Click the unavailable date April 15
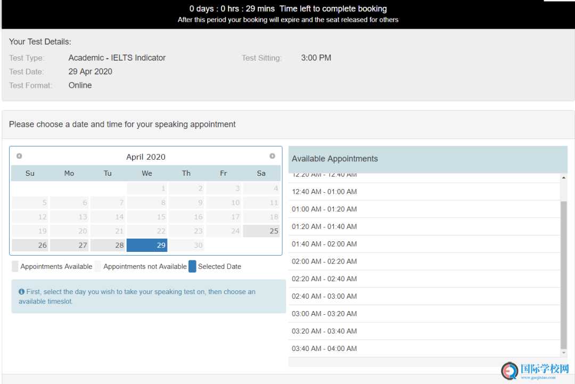The image size is (575, 384). [147, 217]
